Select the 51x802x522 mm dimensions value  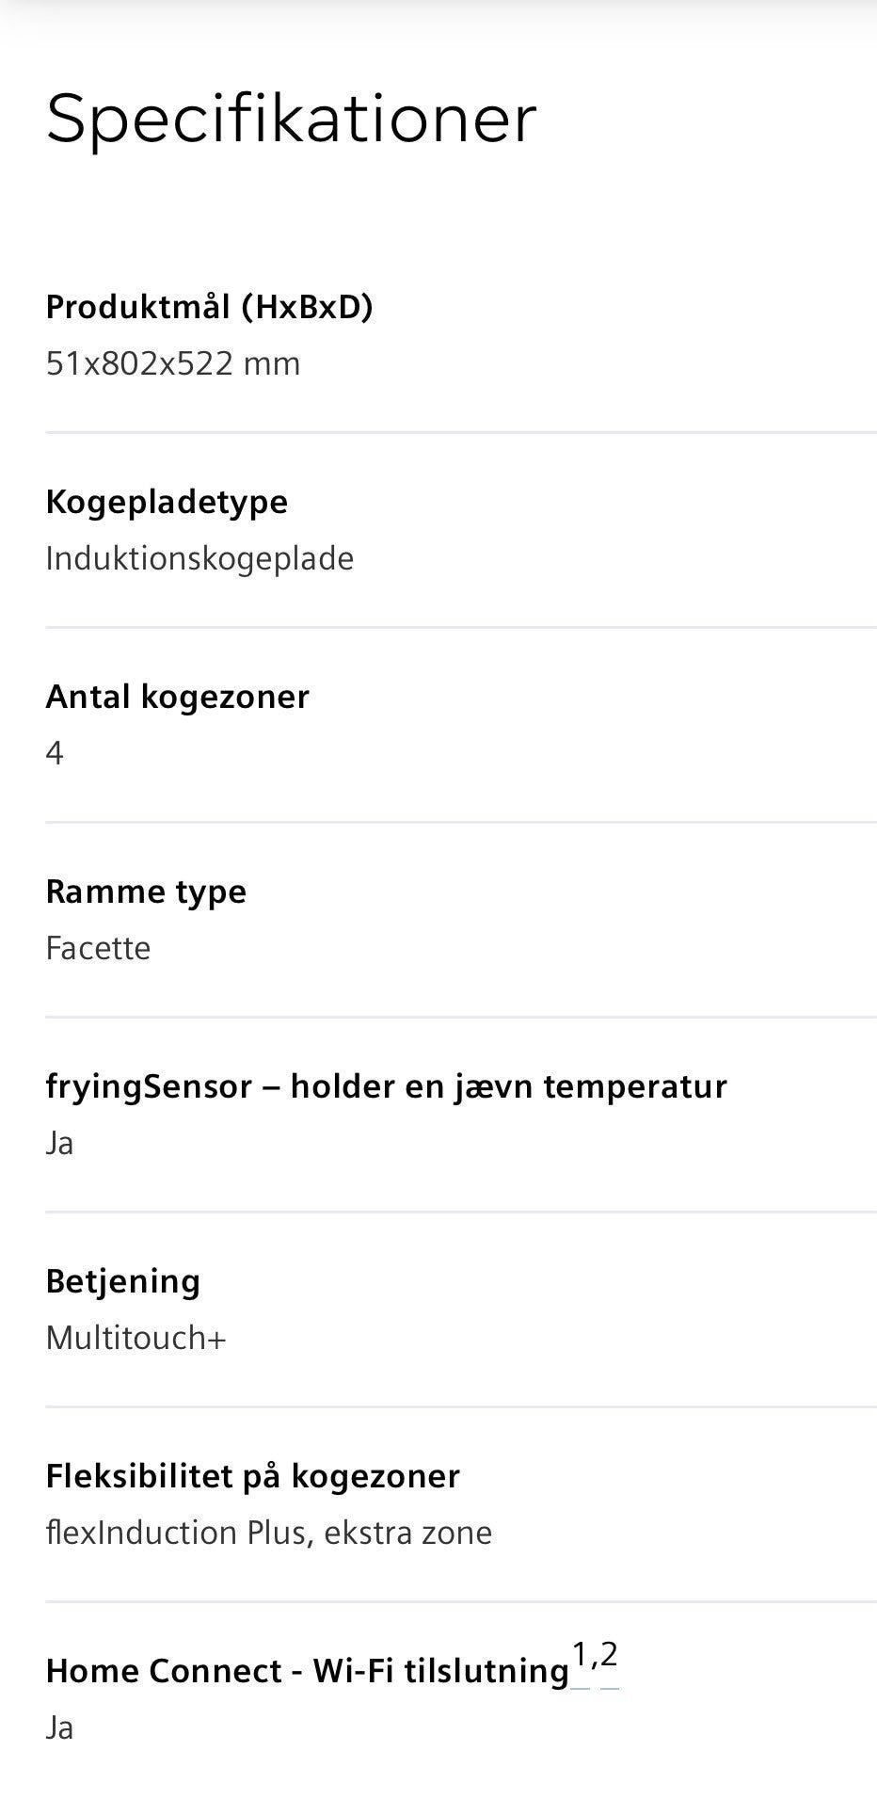pyautogui.click(x=173, y=363)
